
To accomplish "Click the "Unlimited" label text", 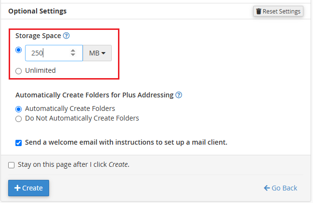I will pyautogui.click(x=40, y=70).
